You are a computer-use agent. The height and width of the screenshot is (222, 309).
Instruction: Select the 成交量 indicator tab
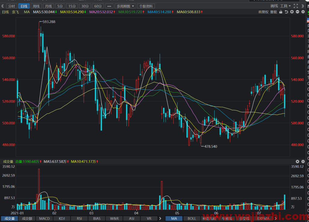point(9,219)
